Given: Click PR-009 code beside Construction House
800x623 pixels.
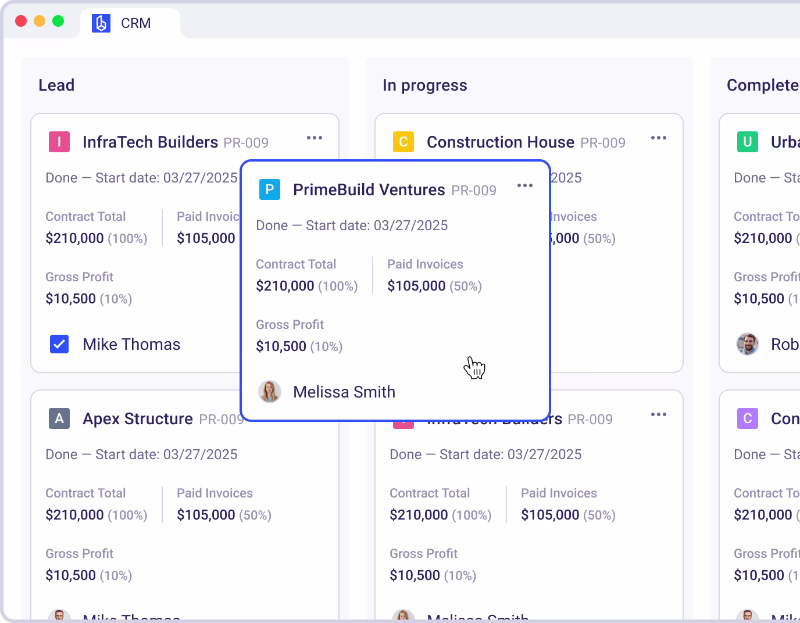Looking at the screenshot, I should click(x=603, y=143).
